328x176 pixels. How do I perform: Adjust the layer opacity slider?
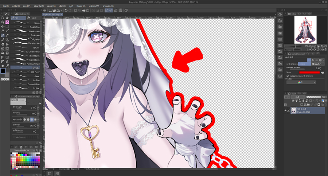pos(313,97)
